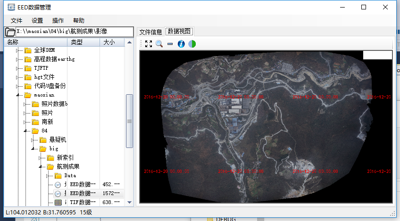The image size is (400, 221).
Task: Collapse the 航测成果 folder
Action: click(40, 167)
